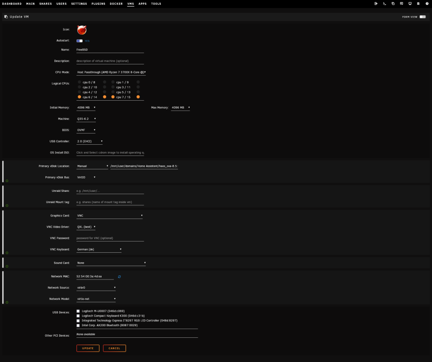Viewport: 432px width, 362px height.
Task: Open the system log icon
Action: tap(419, 3)
